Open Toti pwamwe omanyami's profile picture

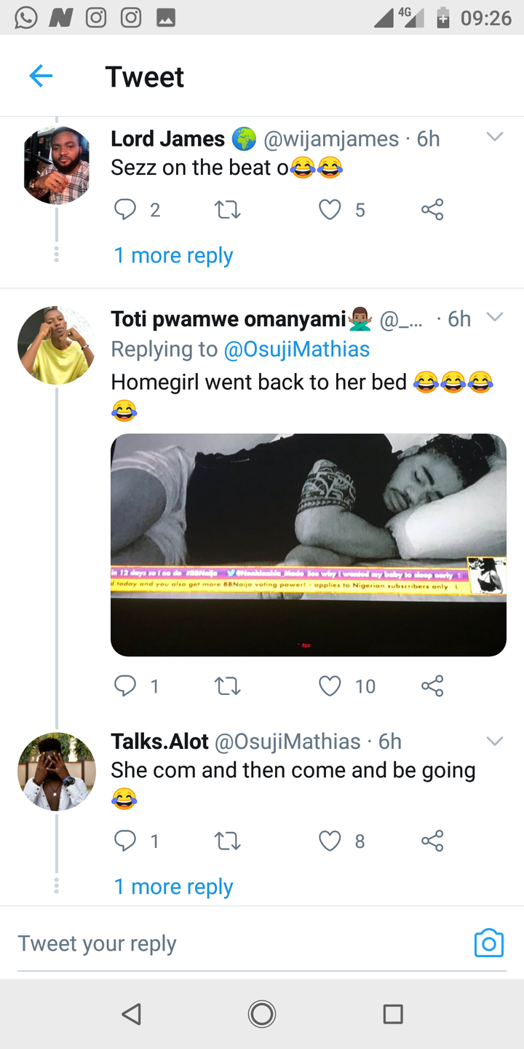pos(56,345)
